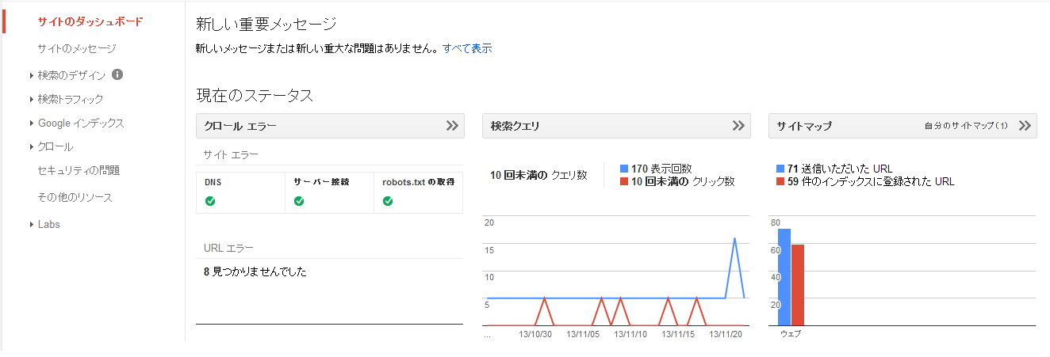
Task: Click the DNS green check icon
Action: [x=210, y=201]
